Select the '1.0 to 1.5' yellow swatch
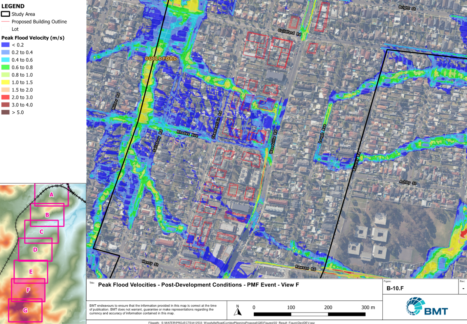The height and width of the screenshot is (324, 467). tap(5, 83)
